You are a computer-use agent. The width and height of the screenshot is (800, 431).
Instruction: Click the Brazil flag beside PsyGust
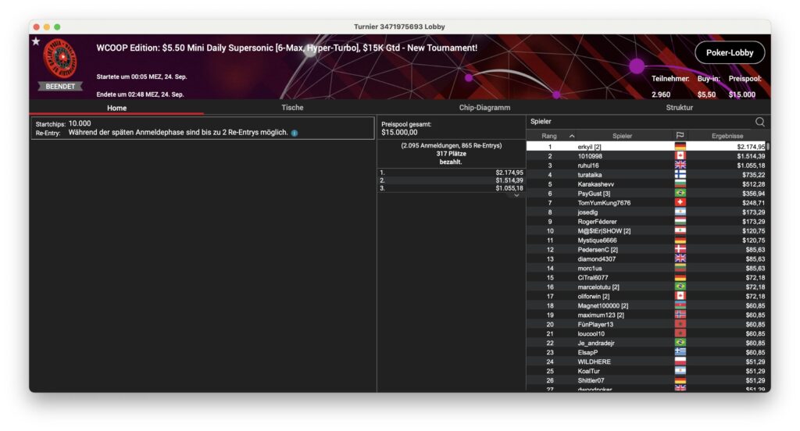(680, 194)
